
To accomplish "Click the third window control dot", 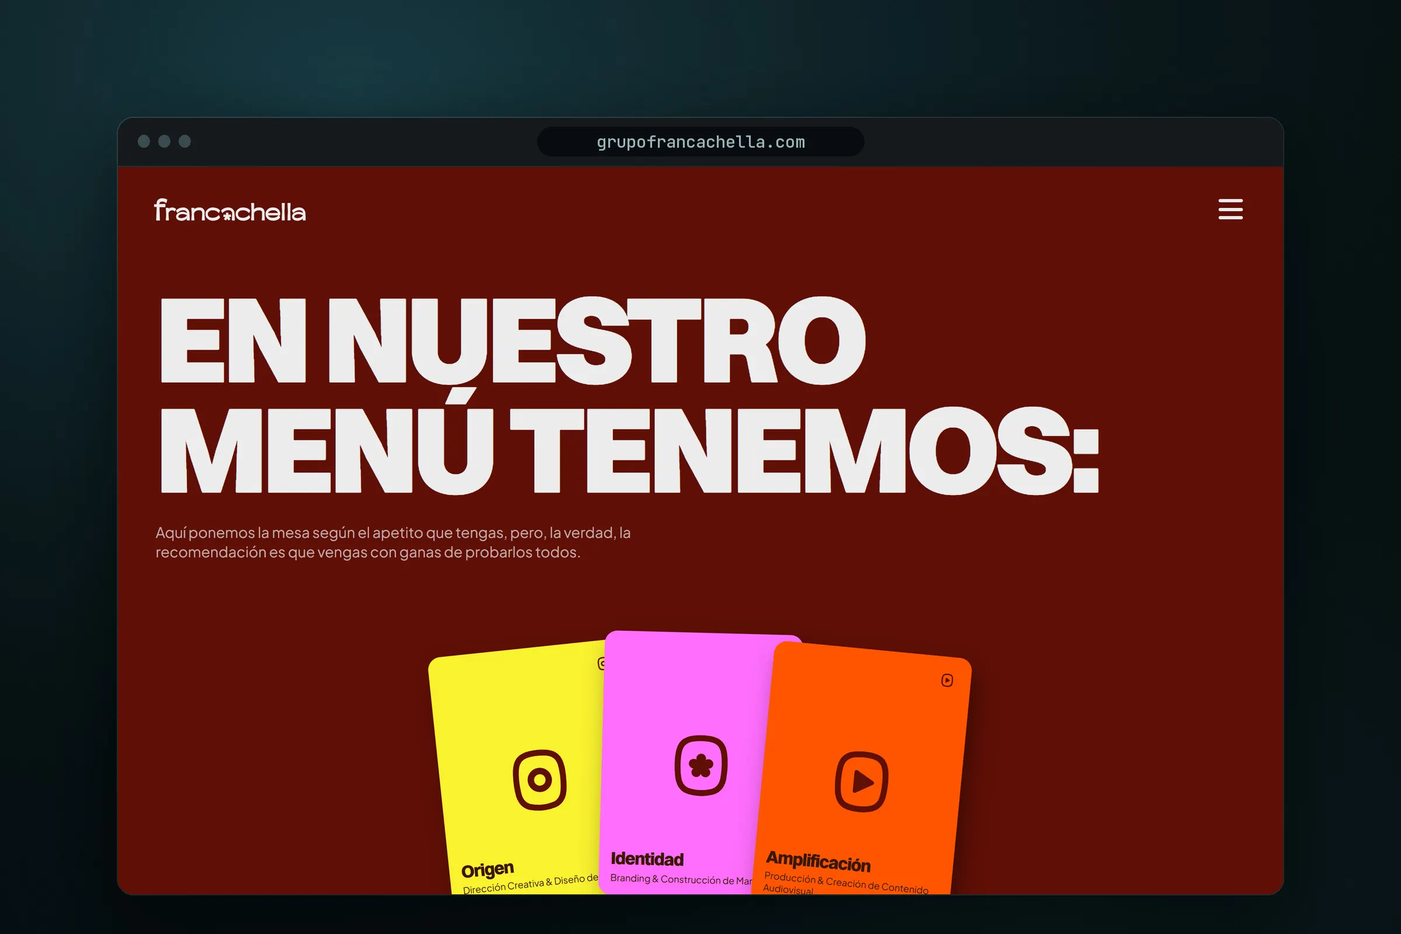I will (184, 141).
